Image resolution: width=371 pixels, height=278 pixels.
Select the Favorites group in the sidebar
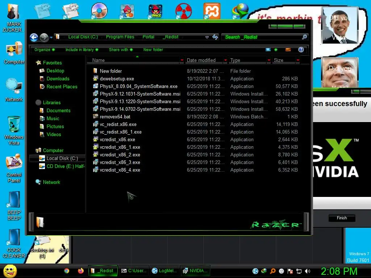[x=52, y=63]
